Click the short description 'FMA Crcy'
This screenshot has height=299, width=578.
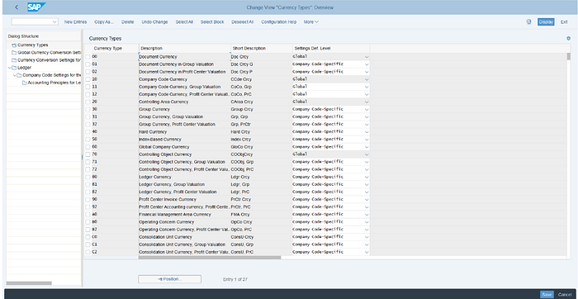240,215
